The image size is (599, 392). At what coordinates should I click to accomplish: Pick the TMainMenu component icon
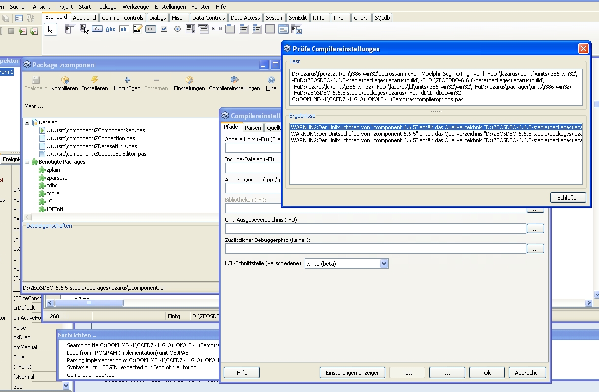tap(69, 29)
